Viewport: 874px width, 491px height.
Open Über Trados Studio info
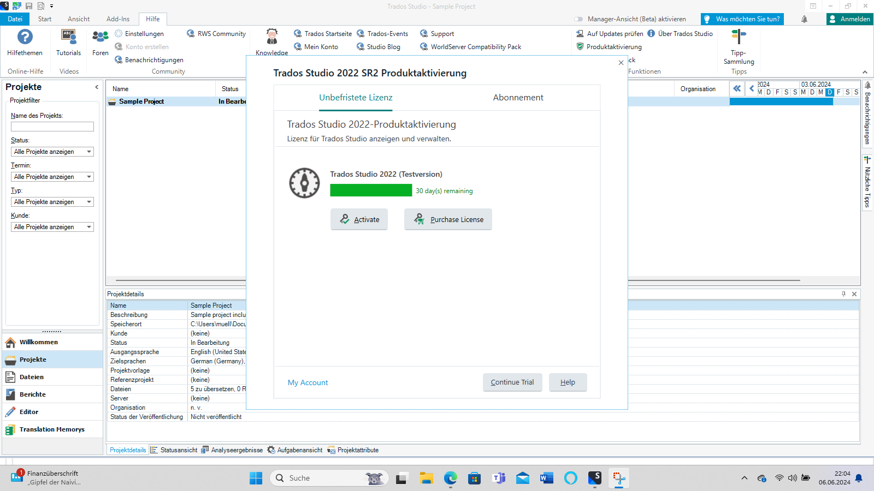point(680,34)
